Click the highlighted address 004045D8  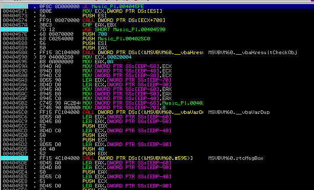15,158
